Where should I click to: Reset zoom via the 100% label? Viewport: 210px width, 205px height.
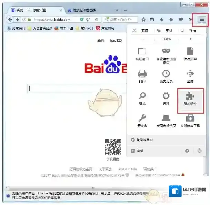[x=167, y=39]
